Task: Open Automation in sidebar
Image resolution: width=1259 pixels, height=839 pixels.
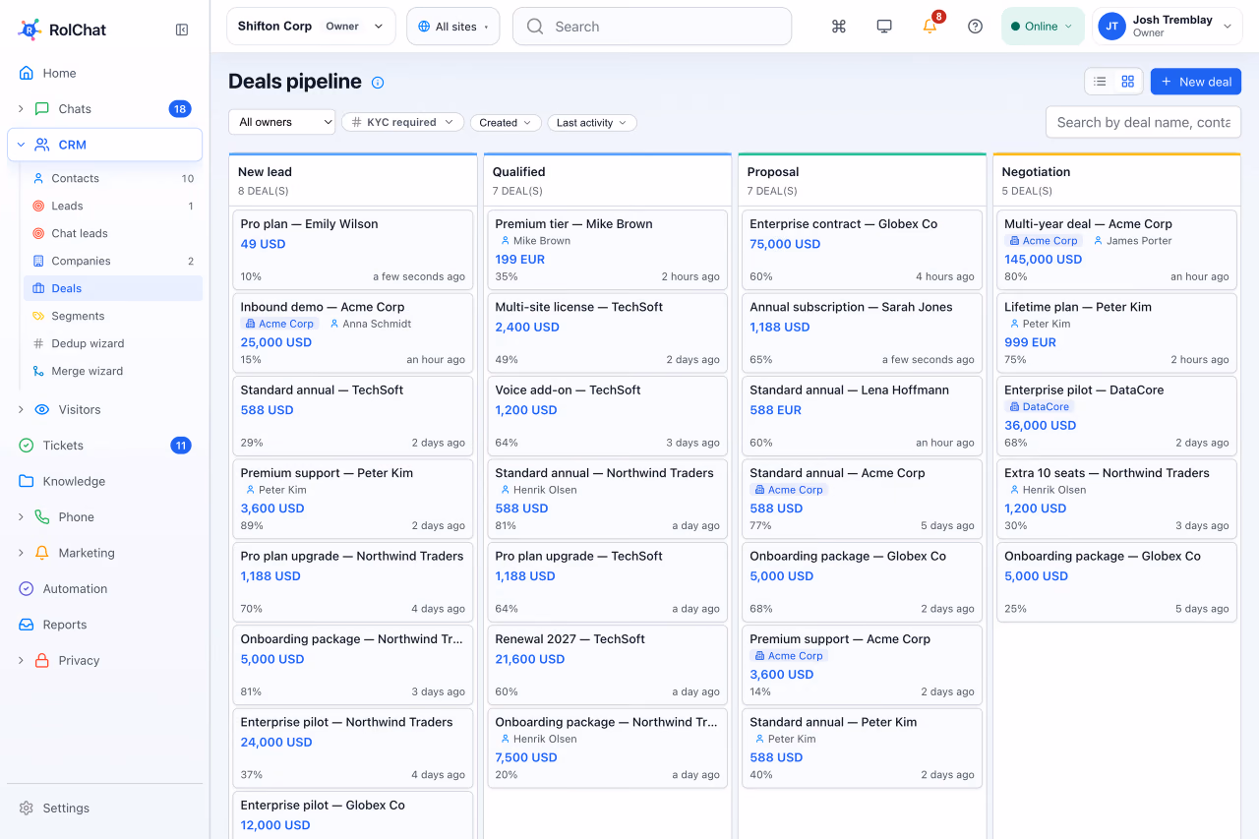Action: coord(104,588)
